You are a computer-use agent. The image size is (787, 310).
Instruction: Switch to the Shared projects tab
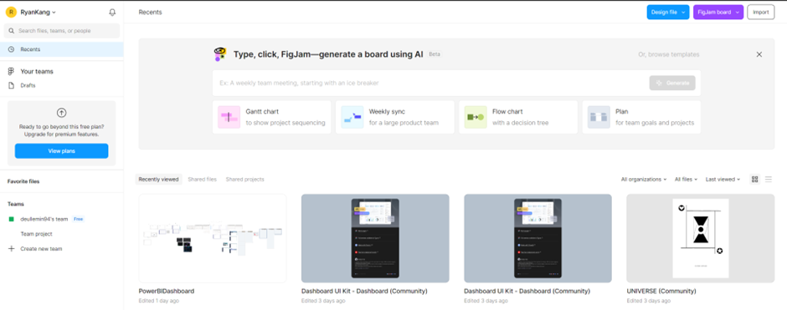245,180
